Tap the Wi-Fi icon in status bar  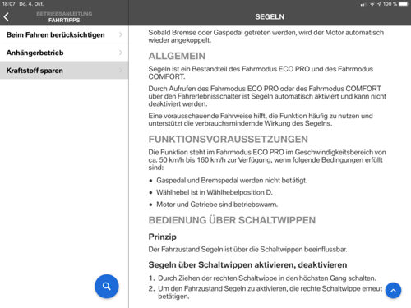372,4
